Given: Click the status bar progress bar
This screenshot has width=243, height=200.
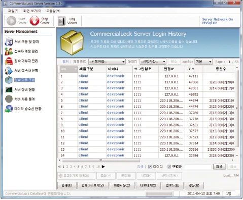Looking at the screenshot, I should [159, 193].
